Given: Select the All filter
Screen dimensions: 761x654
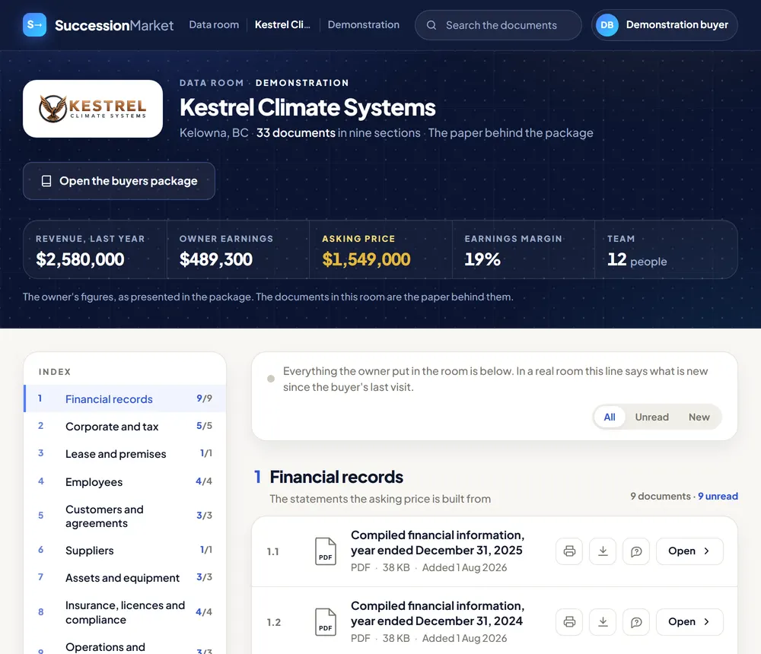Looking at the screenshot, I should [610, 417].
